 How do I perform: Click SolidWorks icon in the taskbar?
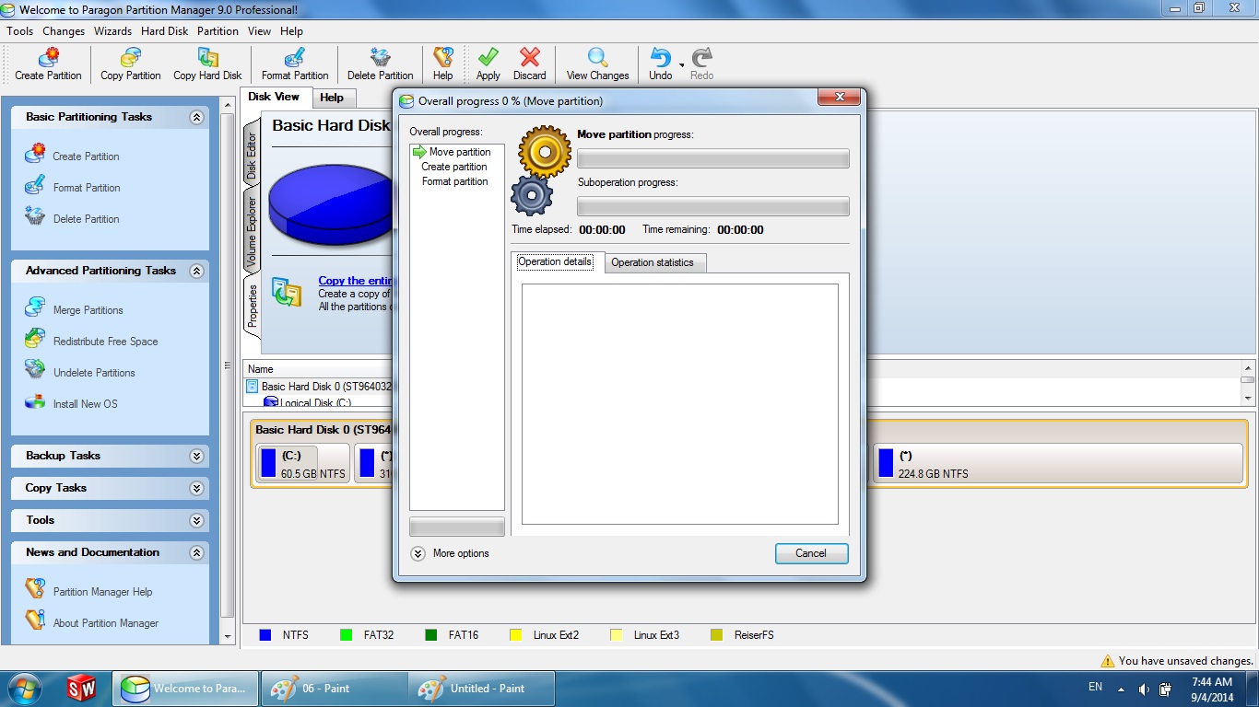click(x=81, y=688)
